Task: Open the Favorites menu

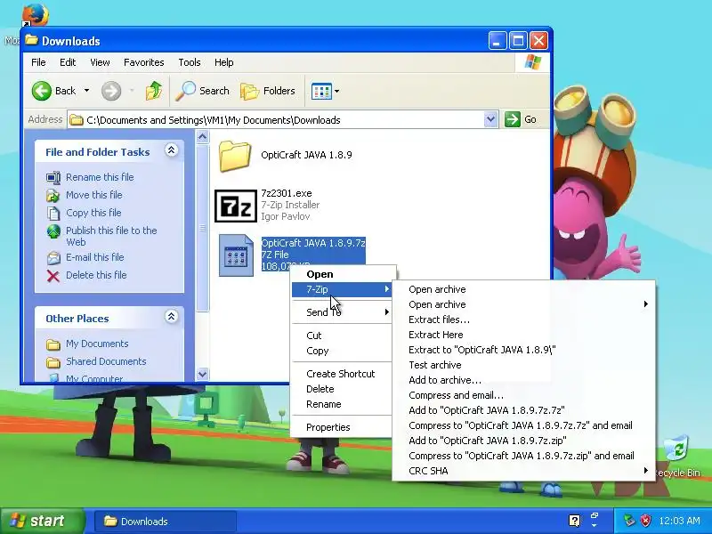Action: coord(144,62)
